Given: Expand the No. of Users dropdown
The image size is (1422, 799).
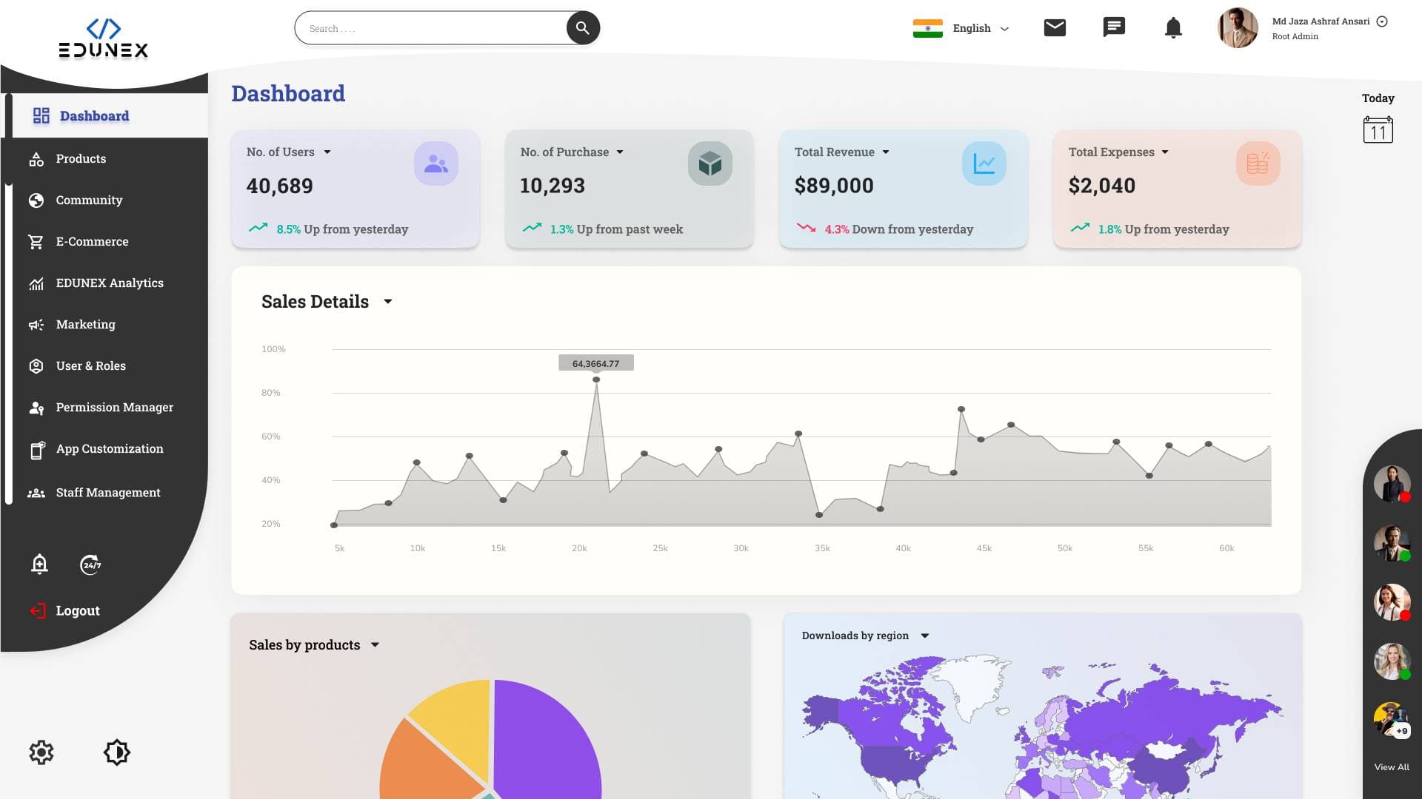Looking at the screenshot, I should [x=327, y=152].
